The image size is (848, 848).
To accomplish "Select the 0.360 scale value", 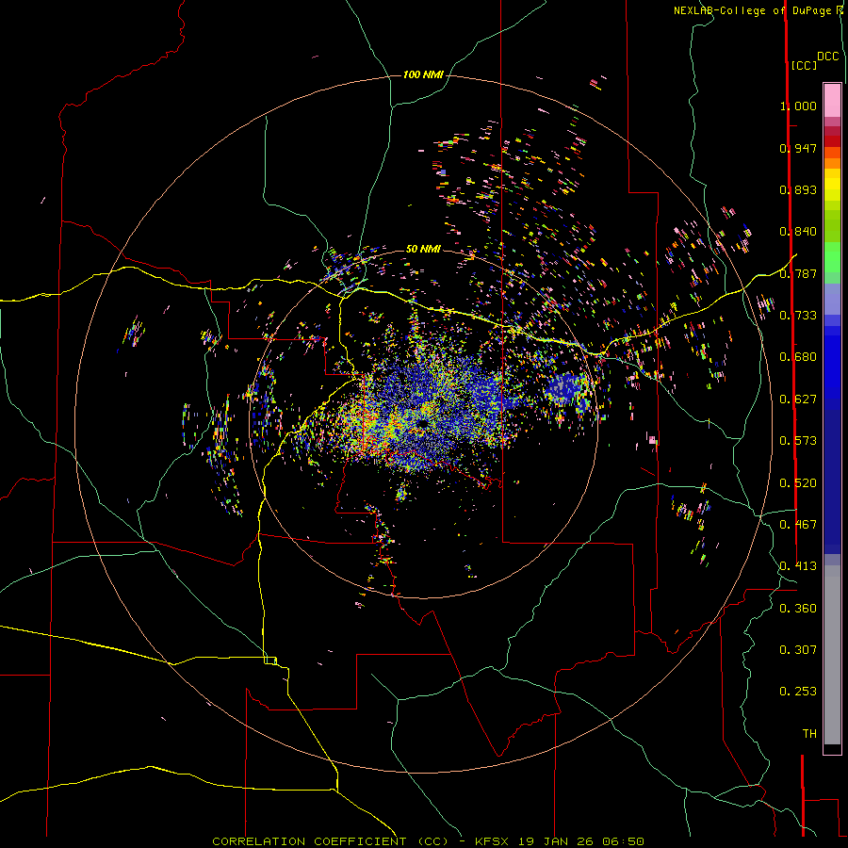I will 798,609.
